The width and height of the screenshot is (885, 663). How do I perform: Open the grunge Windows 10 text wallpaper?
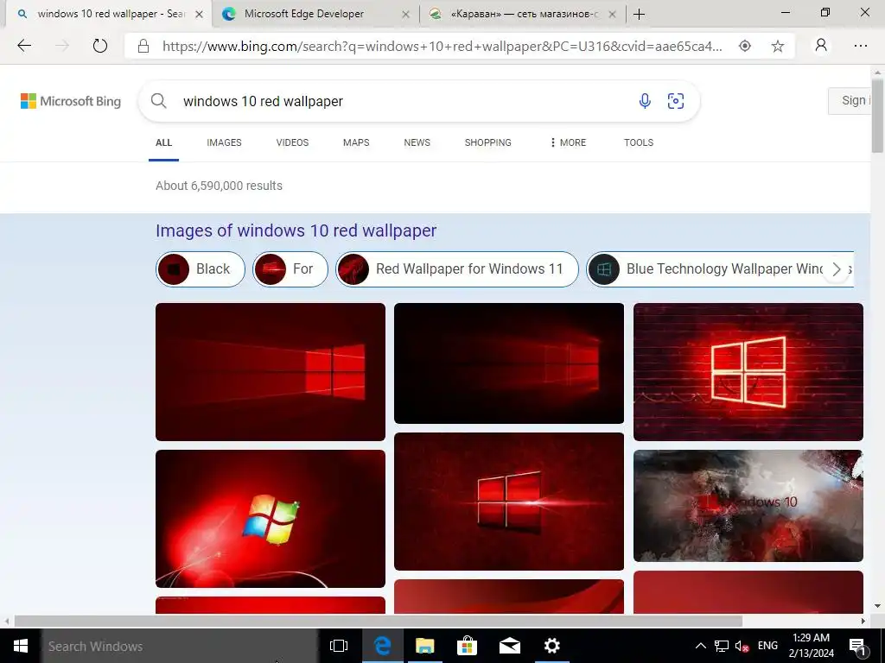(x=748, y=506)
